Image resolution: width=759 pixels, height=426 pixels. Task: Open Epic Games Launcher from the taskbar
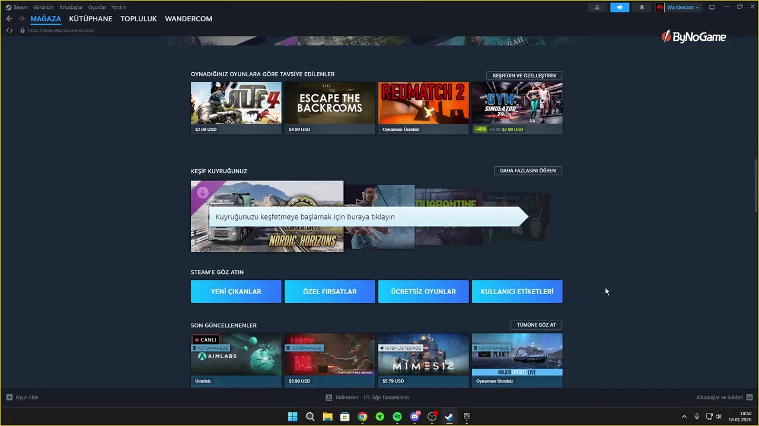(x=467, y=417)
